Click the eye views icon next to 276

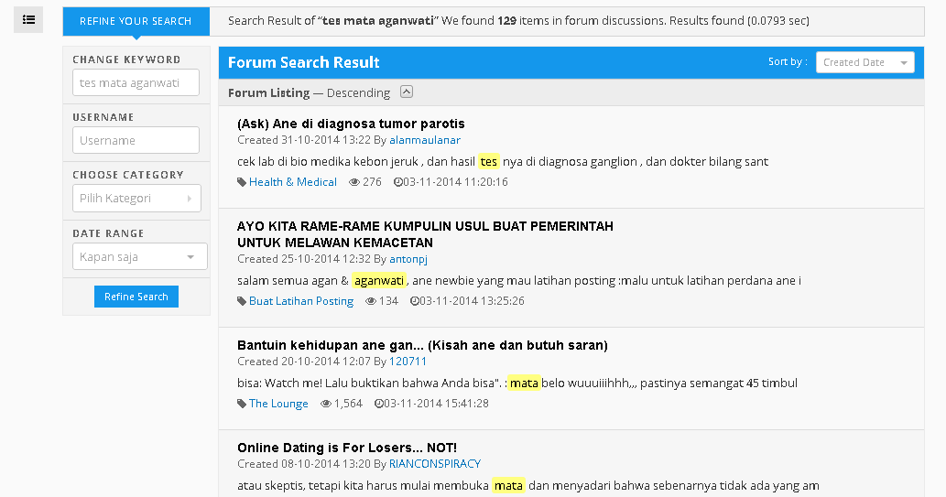[354, 182]
